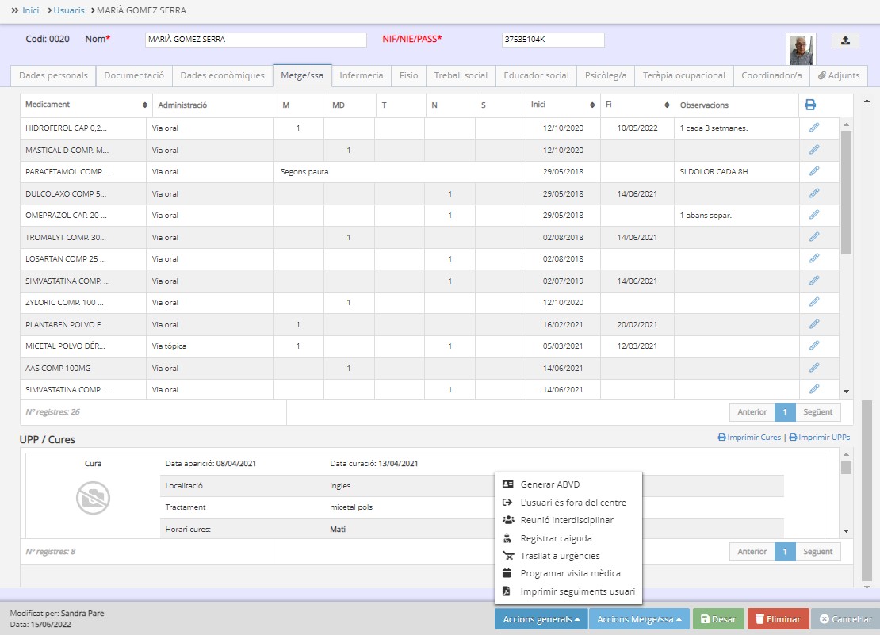
Task: Sort by Inici date column arrows
Action: click(x=592, y=105)
